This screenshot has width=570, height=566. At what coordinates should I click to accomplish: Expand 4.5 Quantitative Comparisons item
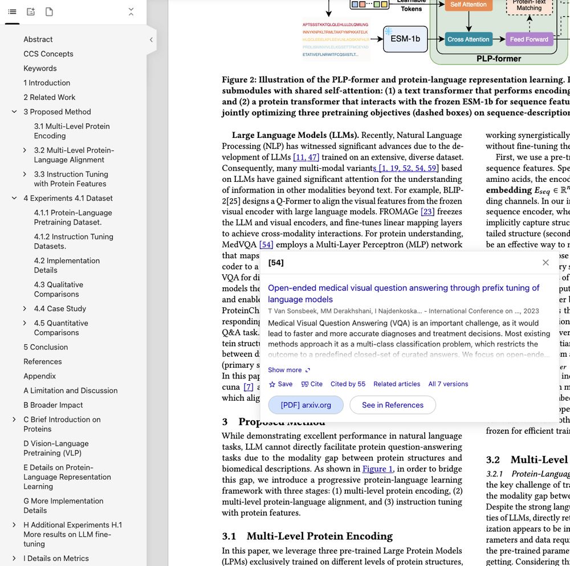pyautogui.click(x=25, y=323)
